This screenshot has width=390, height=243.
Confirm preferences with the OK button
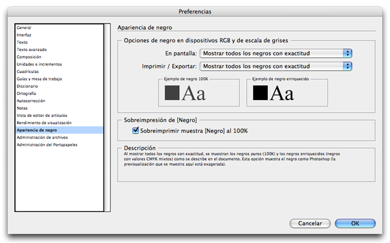click(x=355, y=224)
